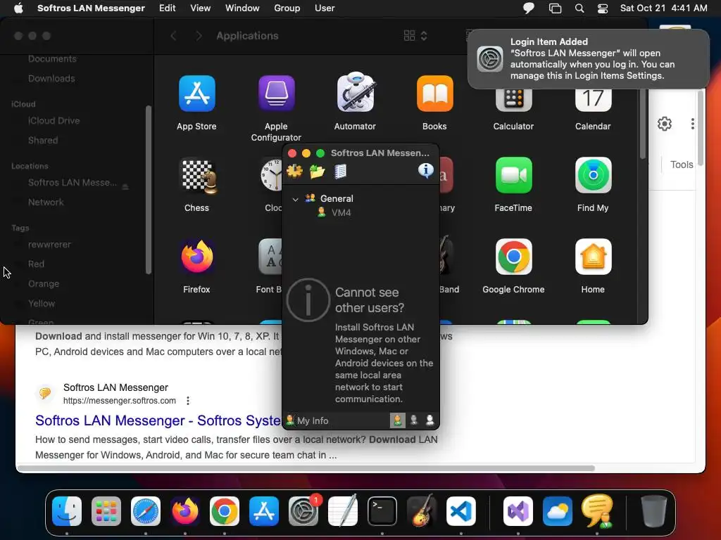Select the General group row
The image size is (721, 540).
click(x=360, y=198)
